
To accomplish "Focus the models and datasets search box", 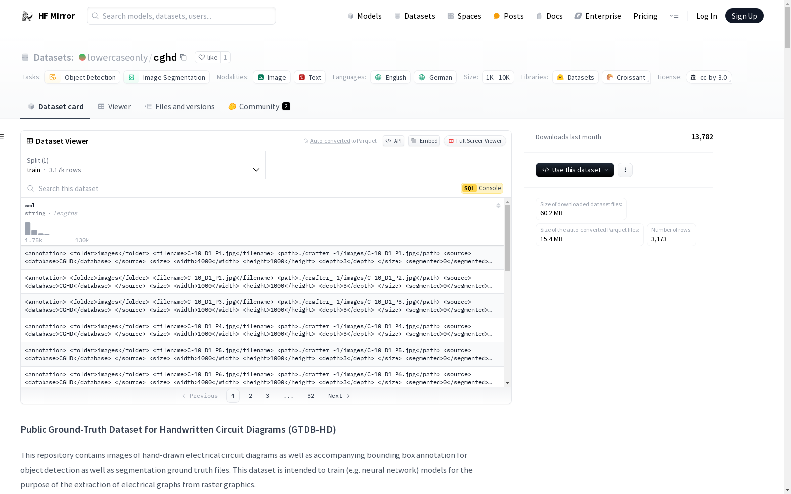I will pos(181,16).
